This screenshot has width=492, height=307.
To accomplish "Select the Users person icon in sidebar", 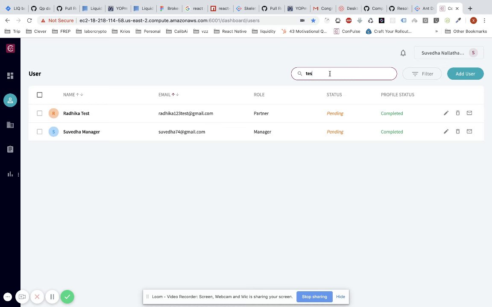I will tap(10, 100).
